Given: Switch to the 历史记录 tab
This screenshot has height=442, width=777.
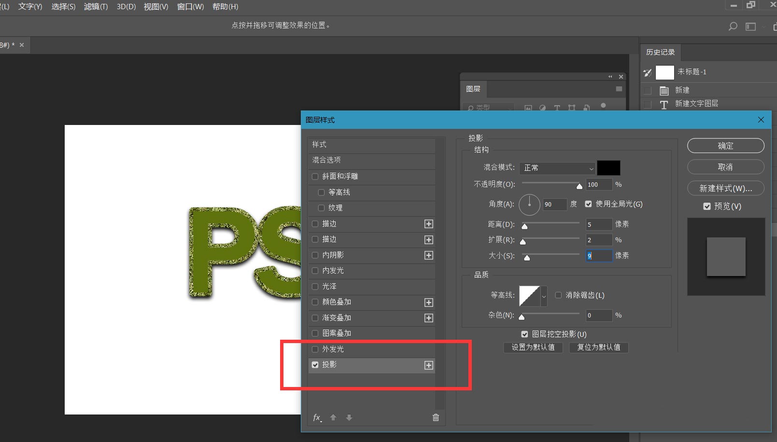Looking at the screenshot, I should (x=660, y=52).
